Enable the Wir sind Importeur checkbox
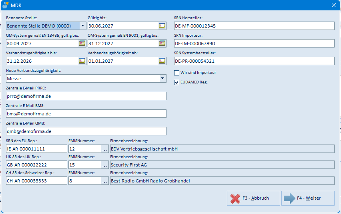Image resolution: width=341 pixels, height=214 pixels. tap(177, 73)
